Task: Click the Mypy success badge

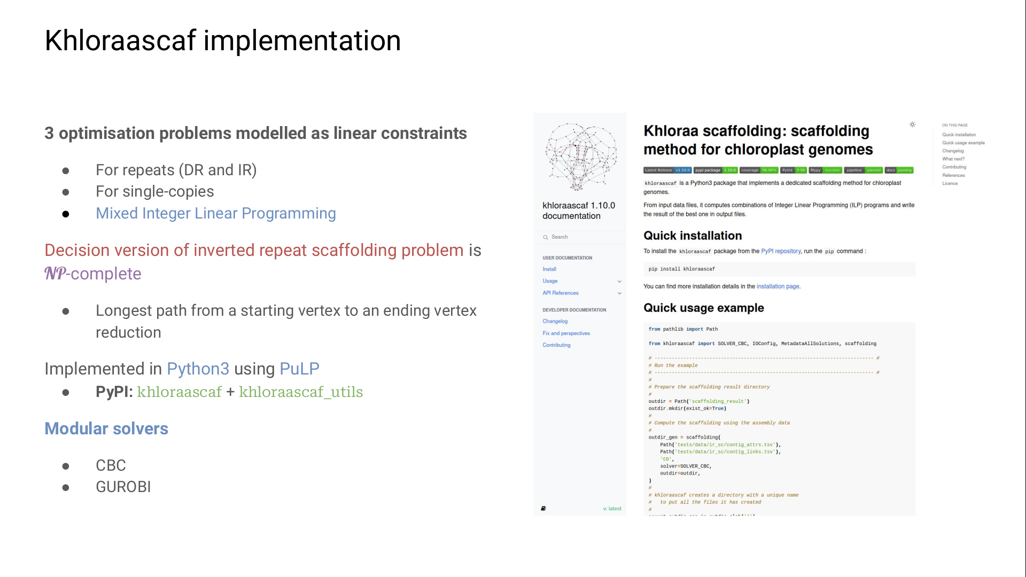Action: 825,170
